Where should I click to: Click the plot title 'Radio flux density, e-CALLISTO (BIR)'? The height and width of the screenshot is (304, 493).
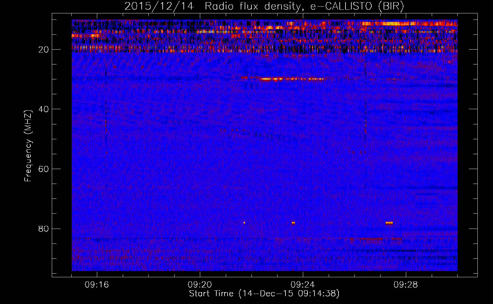click(x=304, y=6)
